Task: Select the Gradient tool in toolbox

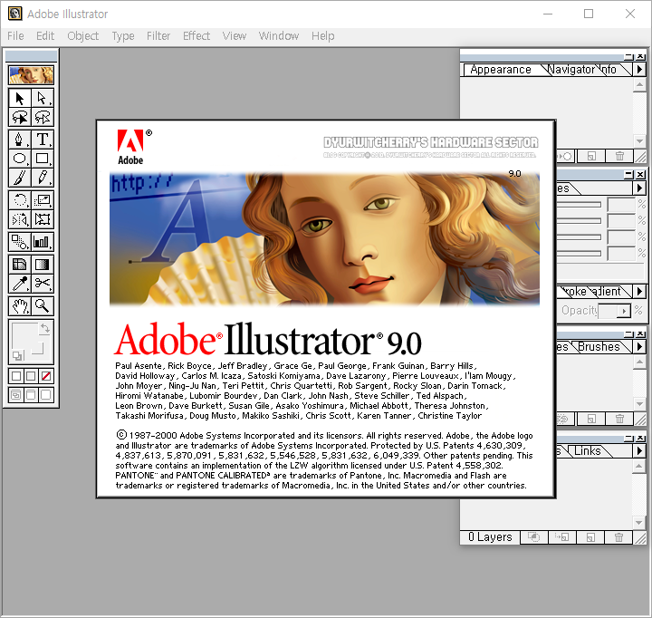Action: pos(42,265)
